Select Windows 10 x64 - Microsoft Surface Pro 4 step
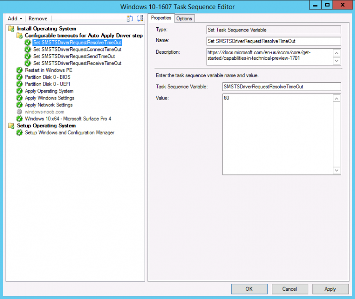The width and height of the screenshot is (355, 299). (68, 119)
